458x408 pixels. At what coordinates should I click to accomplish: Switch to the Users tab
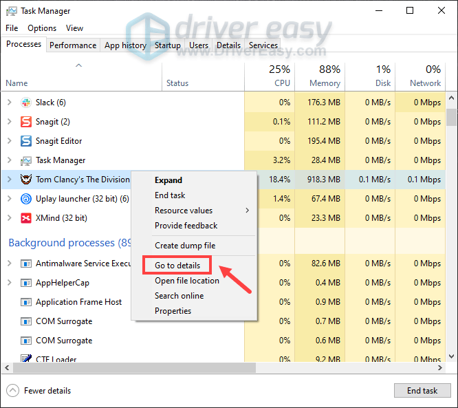(x=199, y=45)
